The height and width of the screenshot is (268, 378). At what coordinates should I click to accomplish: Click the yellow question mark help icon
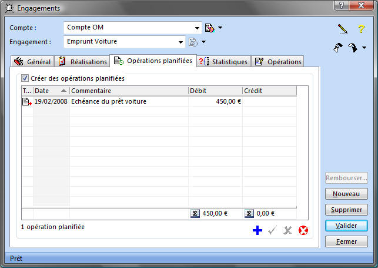click(x=362, y=28)
